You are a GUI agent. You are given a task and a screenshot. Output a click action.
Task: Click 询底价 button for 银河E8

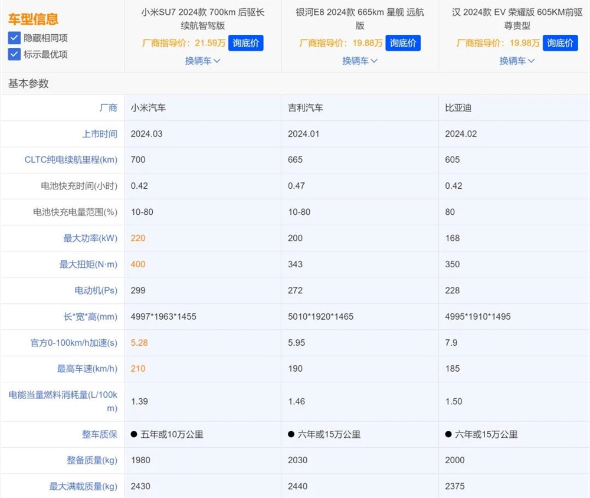pyautogui.click(x=403, y=43)
